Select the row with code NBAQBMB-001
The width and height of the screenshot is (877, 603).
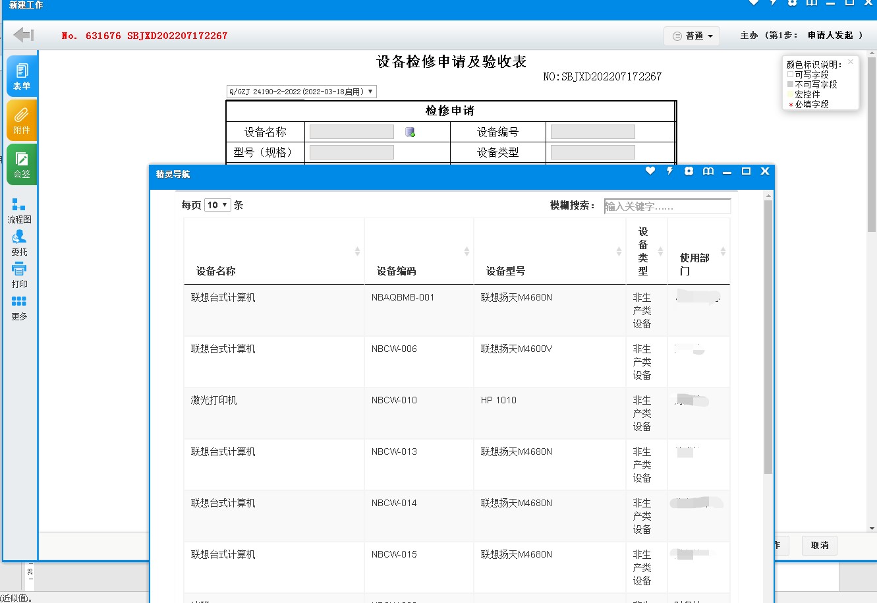[x=457, y=310]
